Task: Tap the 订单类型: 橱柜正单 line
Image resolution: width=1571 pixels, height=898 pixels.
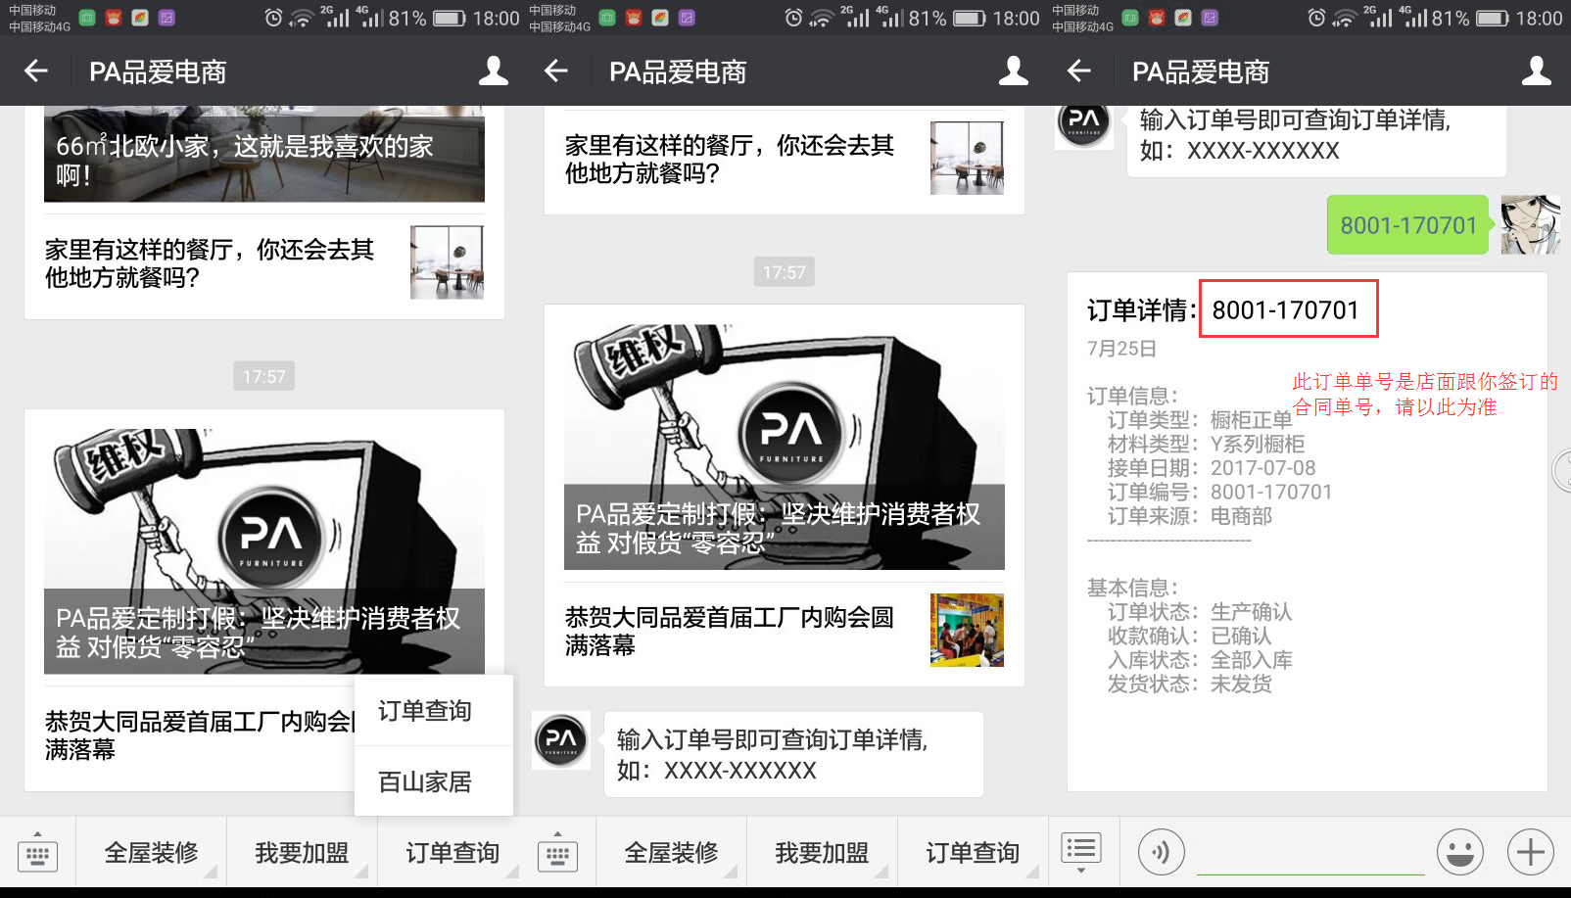Action: 1200,420
